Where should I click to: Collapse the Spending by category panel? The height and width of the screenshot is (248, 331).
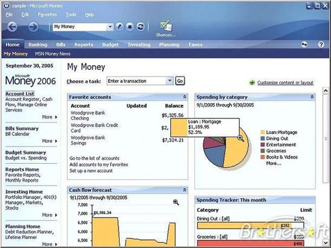312,97
